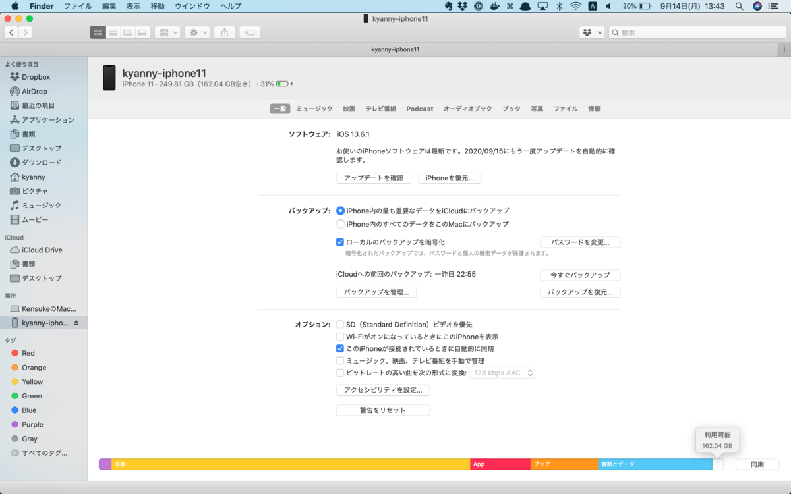Open the share toolbar button

[225, 32]
